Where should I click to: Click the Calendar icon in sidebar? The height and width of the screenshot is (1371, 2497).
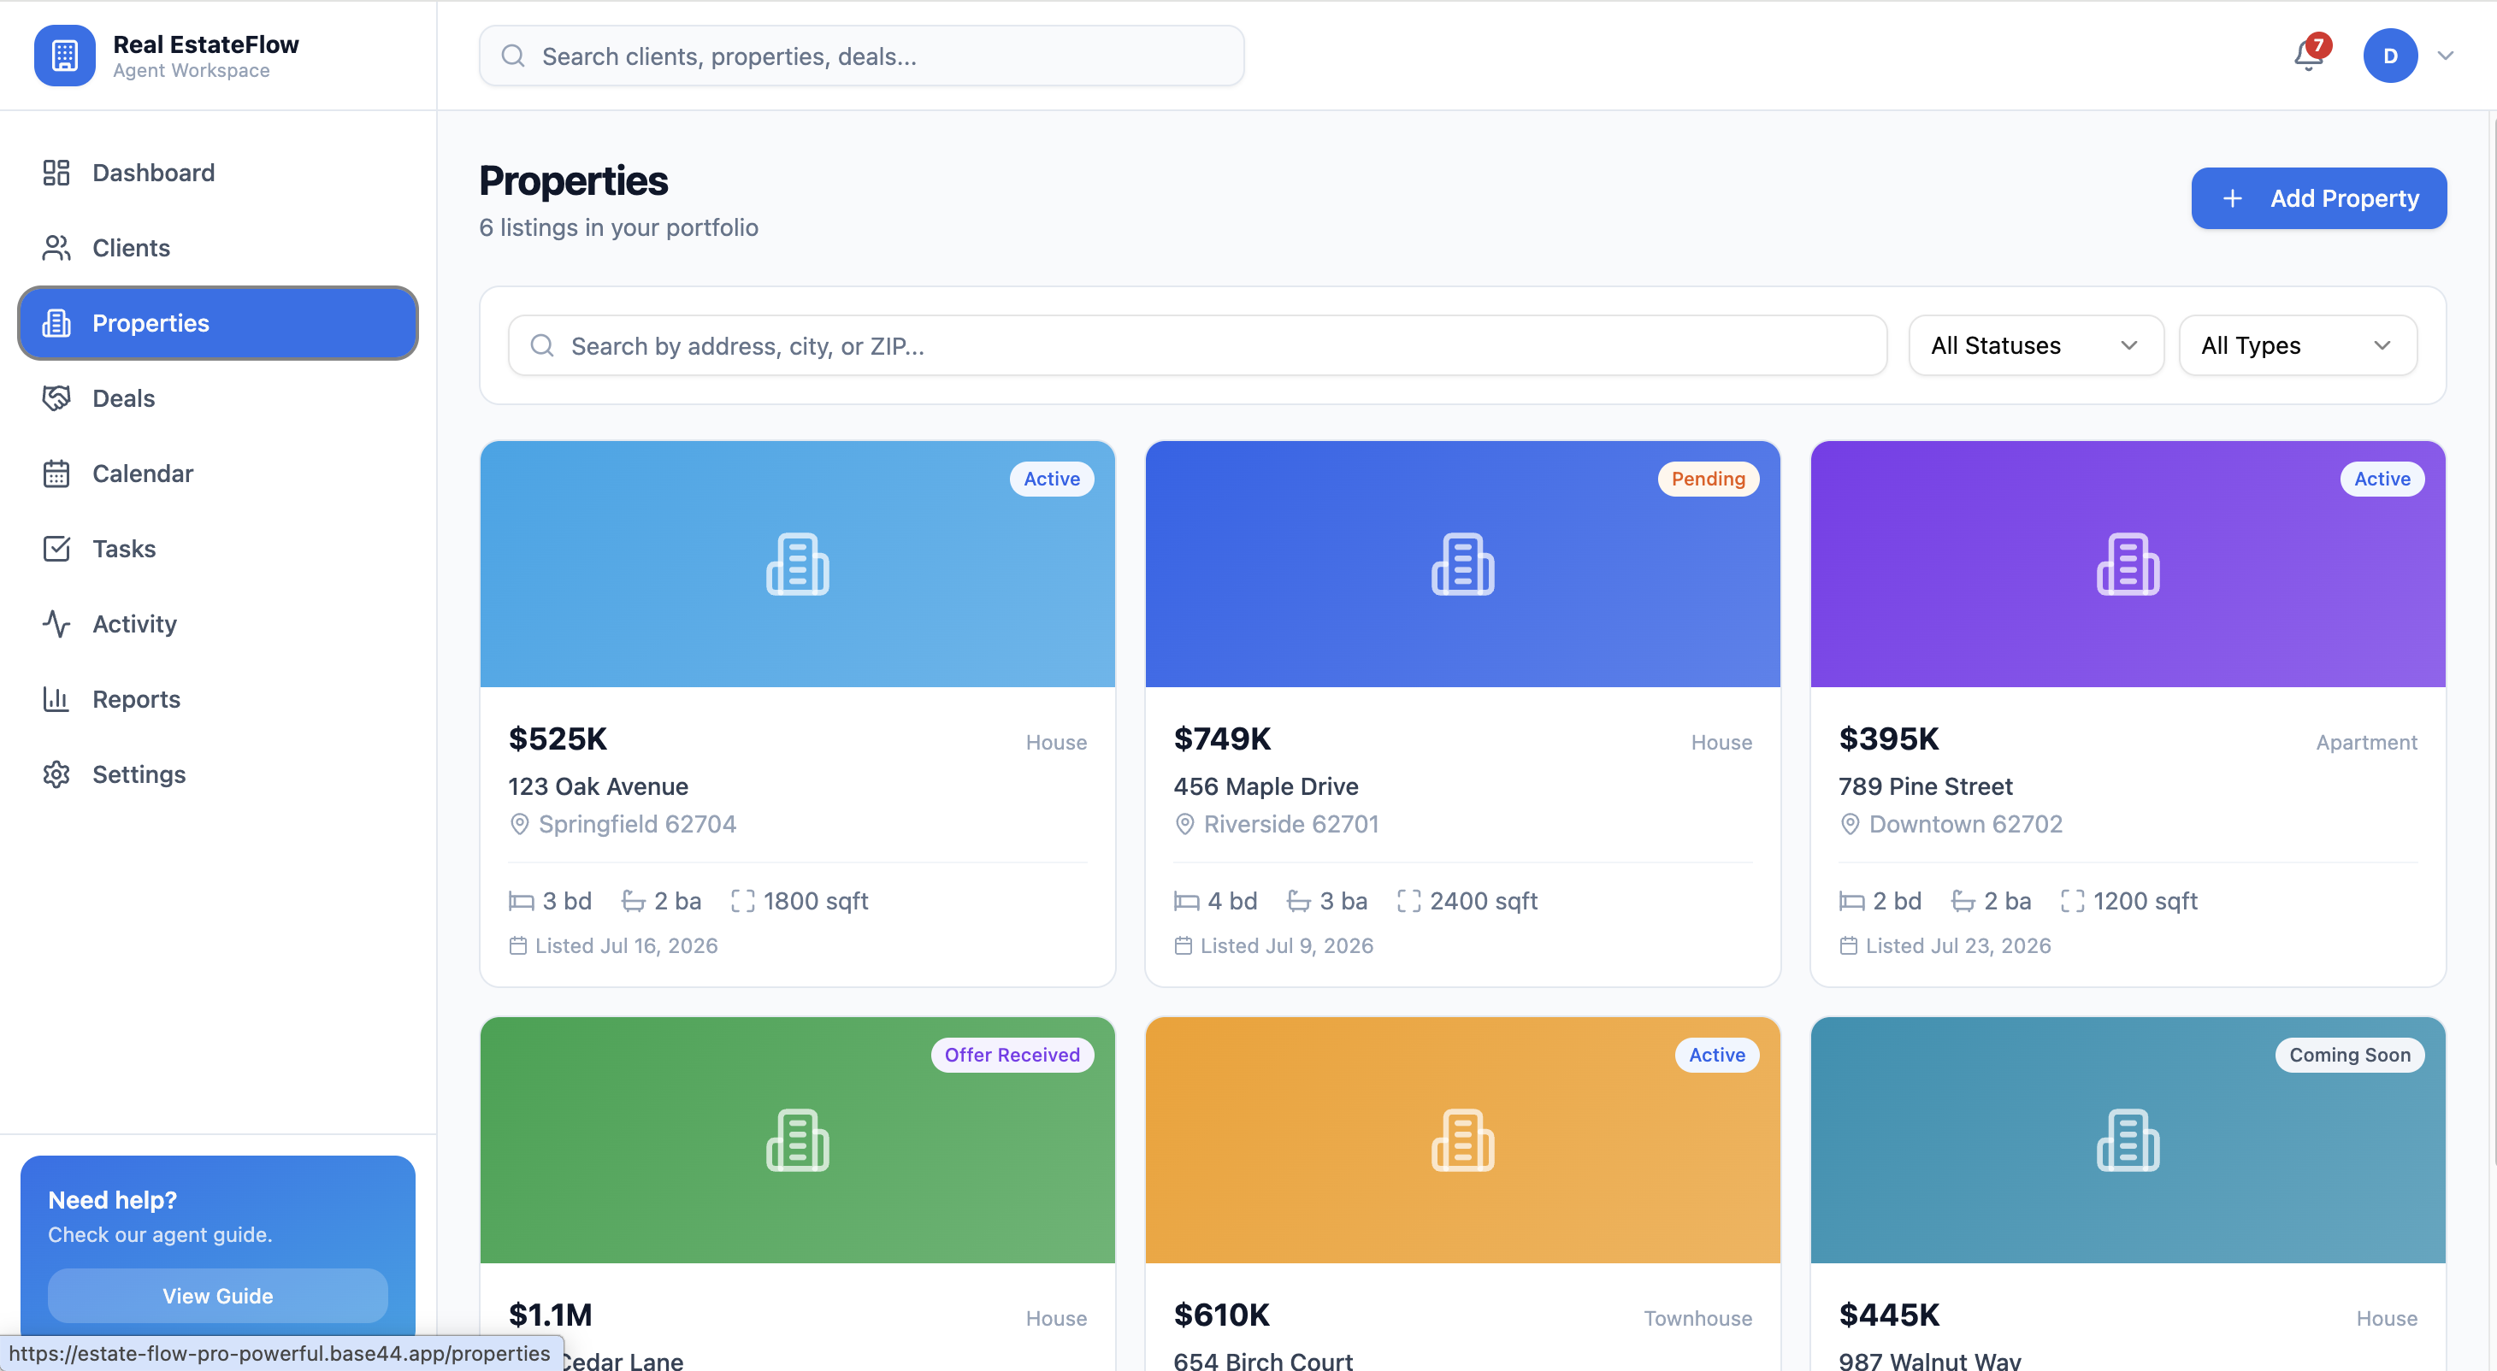tap(56, 474)
